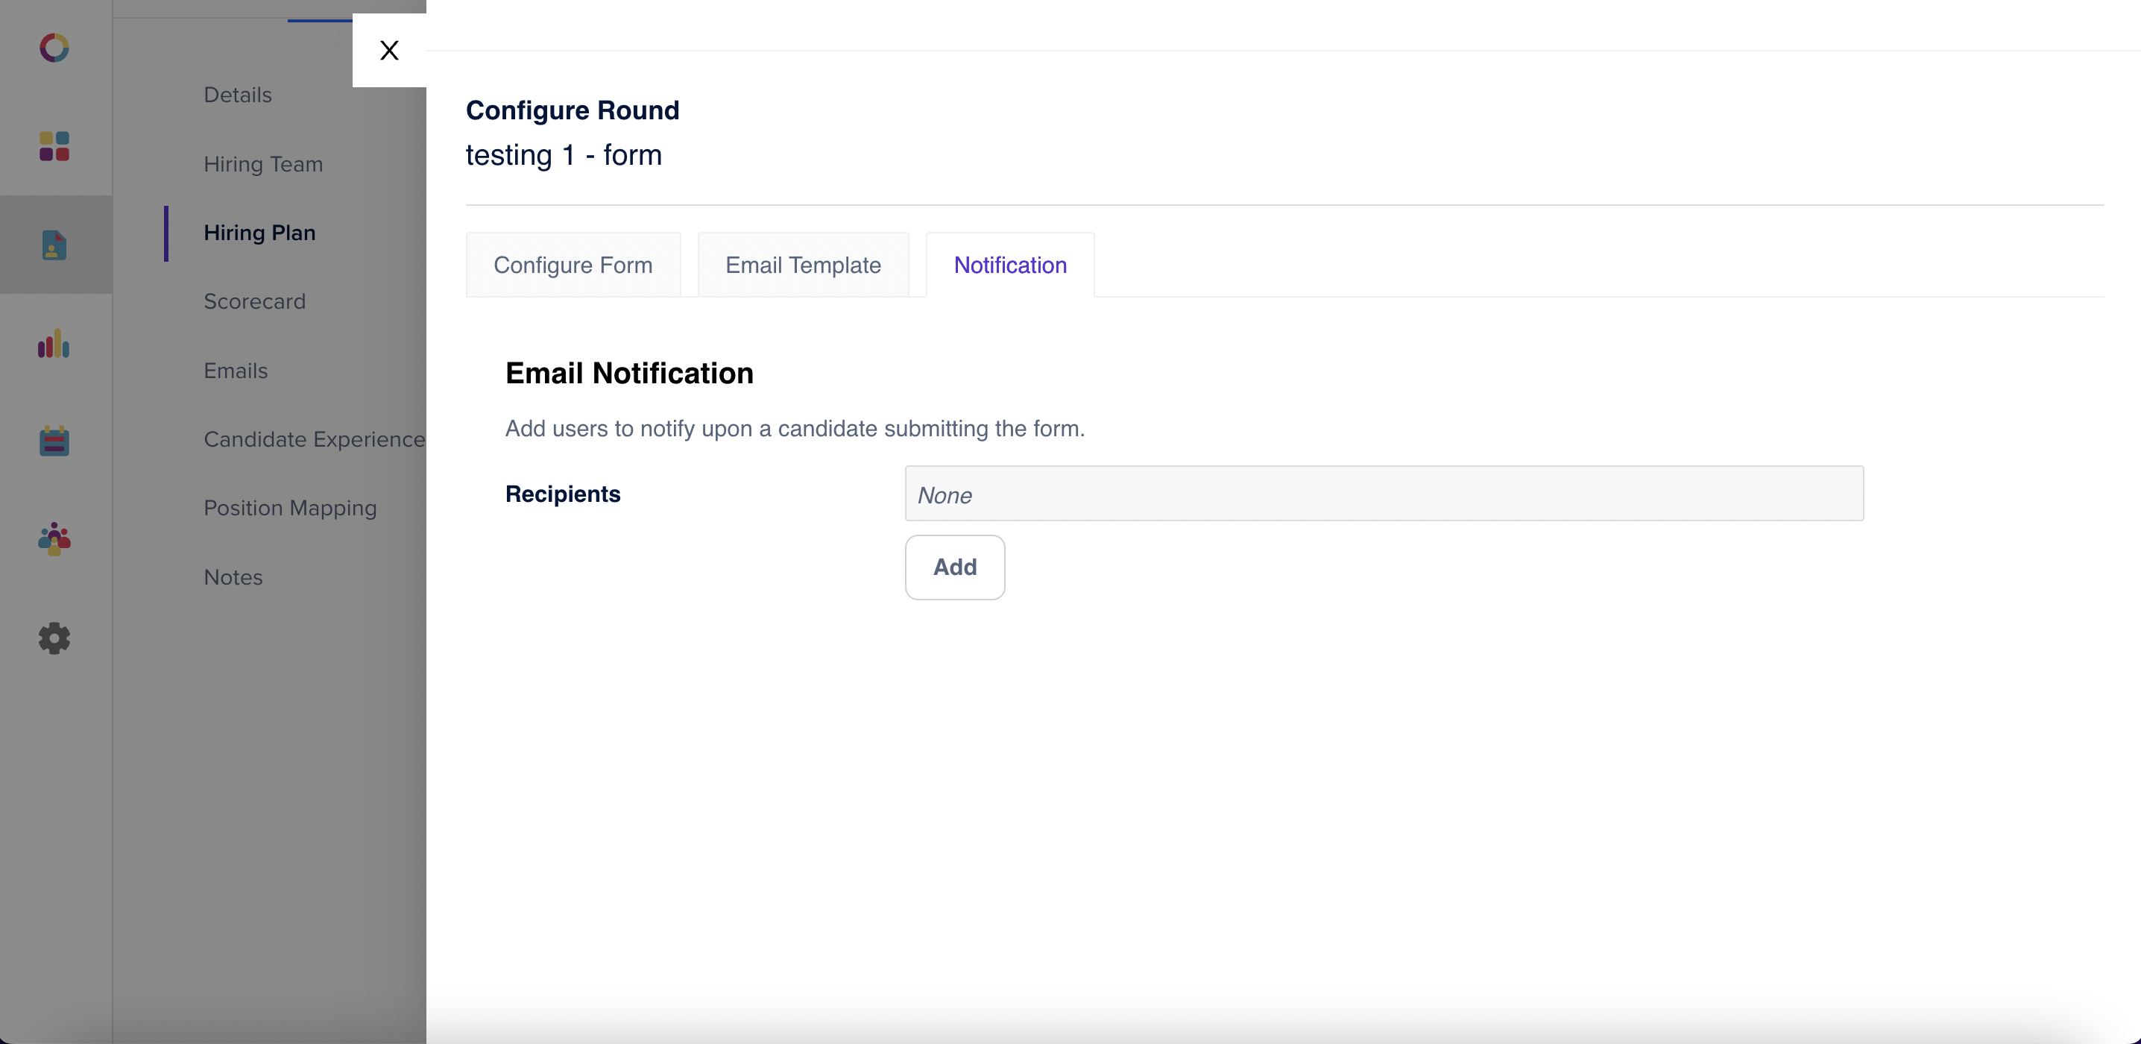Select Hiring Plan in the job menu

(259, 233)
